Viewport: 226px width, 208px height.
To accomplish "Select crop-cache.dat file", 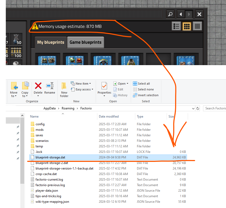I will point(108,174).
